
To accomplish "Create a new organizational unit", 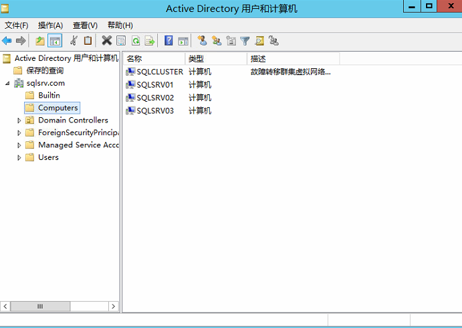I will (x=231, y=41).
